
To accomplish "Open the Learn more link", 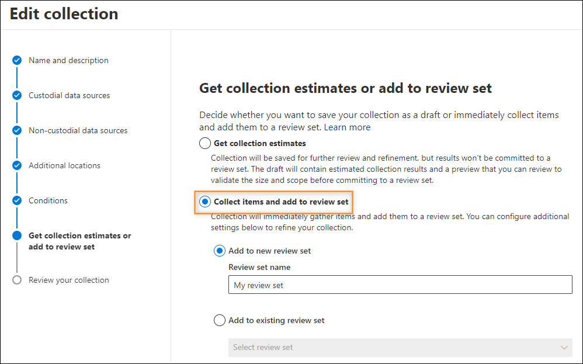I will 347,127.
